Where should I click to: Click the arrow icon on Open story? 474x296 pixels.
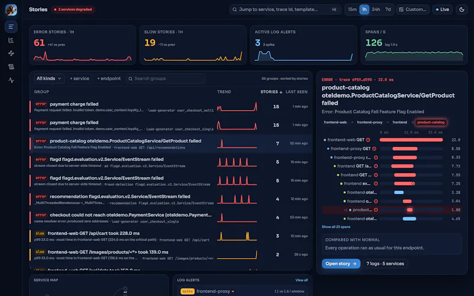[354, 263]
